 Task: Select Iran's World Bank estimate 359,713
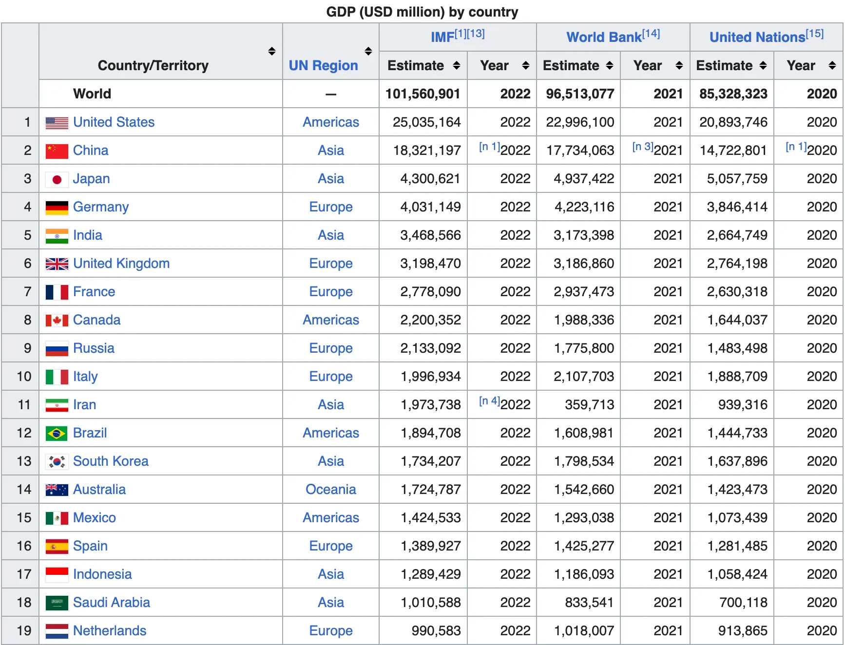pos(590,405)
